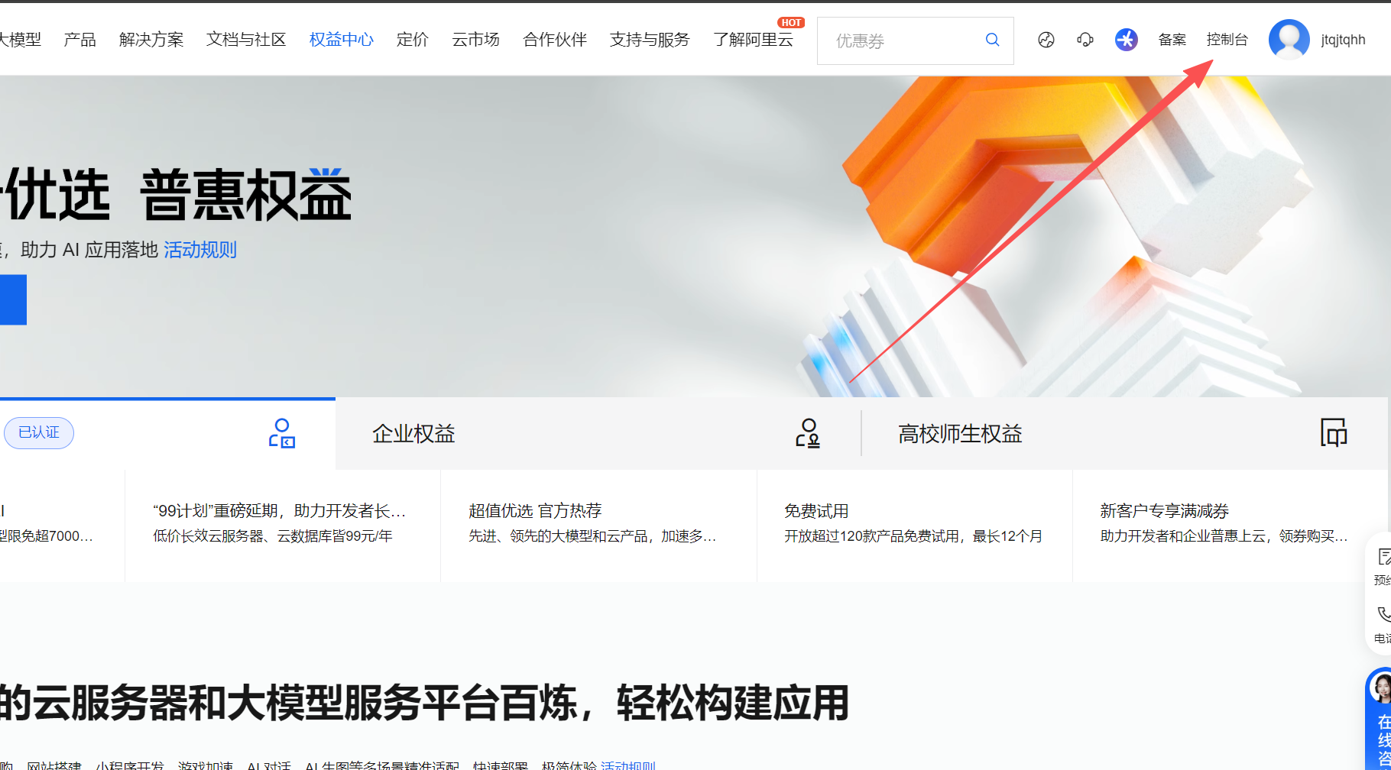
Task: Open 文档与社区 menu
Action: [x=246, y=40]
